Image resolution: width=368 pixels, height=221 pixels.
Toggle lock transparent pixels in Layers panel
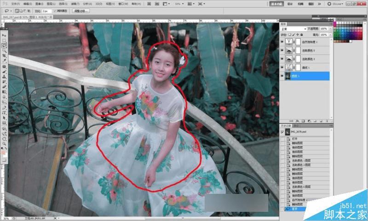tap(290, 34)
